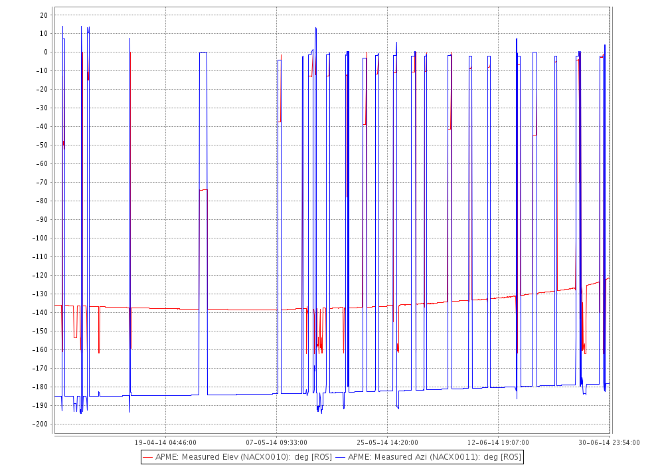Click y-axis label 10
The height and width of the screenshot is (465, 664).
[44, 33]
